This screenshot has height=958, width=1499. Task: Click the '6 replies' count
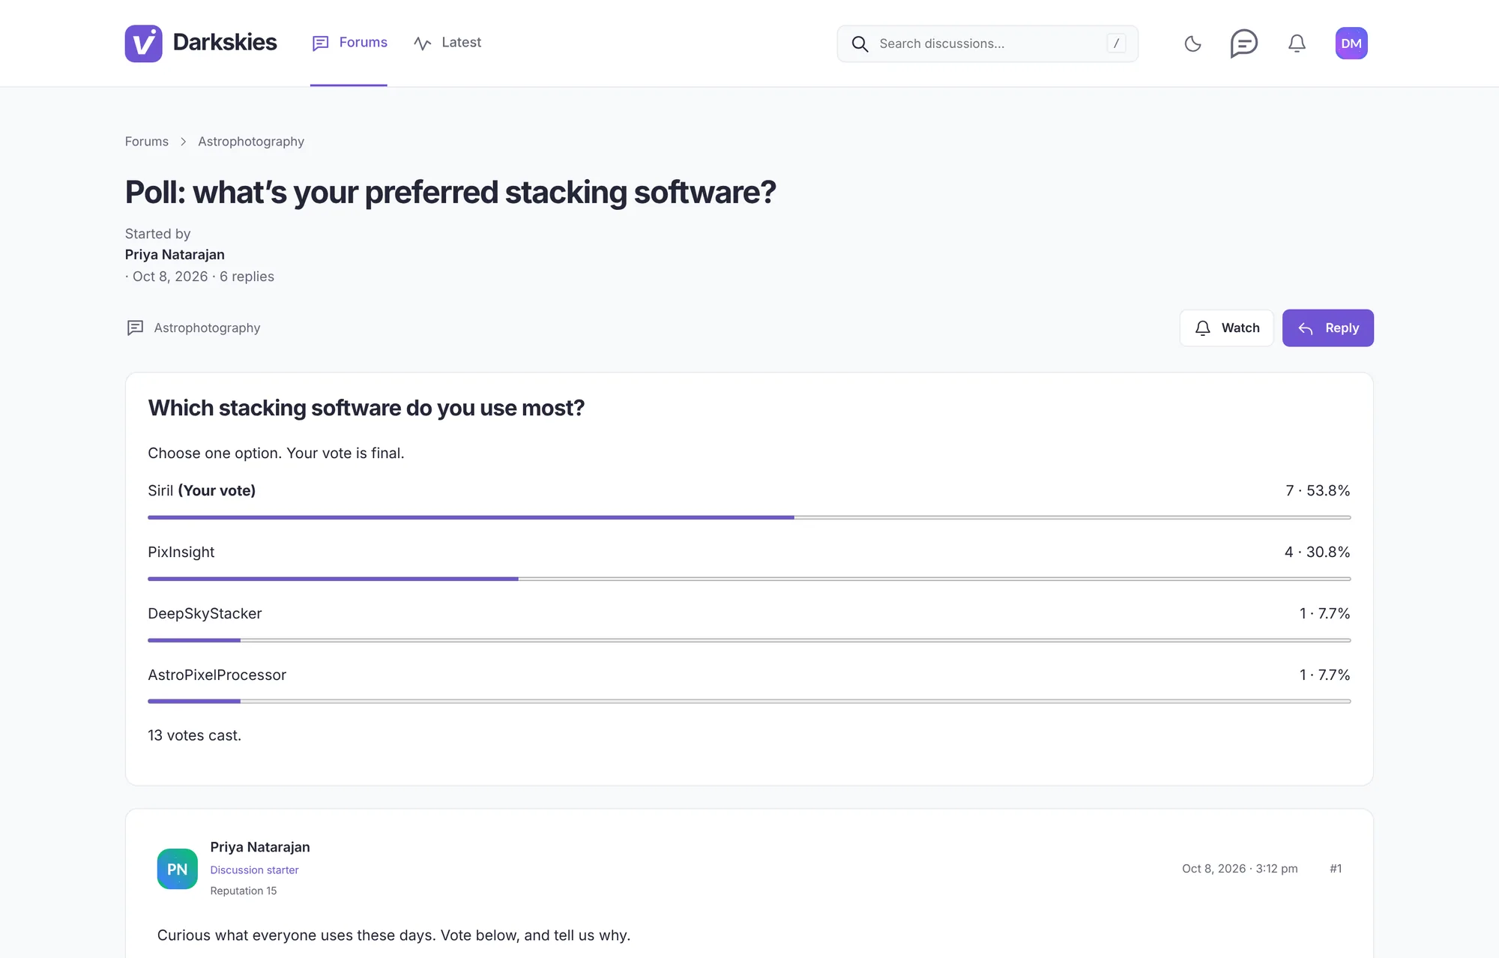click(247, 277)
